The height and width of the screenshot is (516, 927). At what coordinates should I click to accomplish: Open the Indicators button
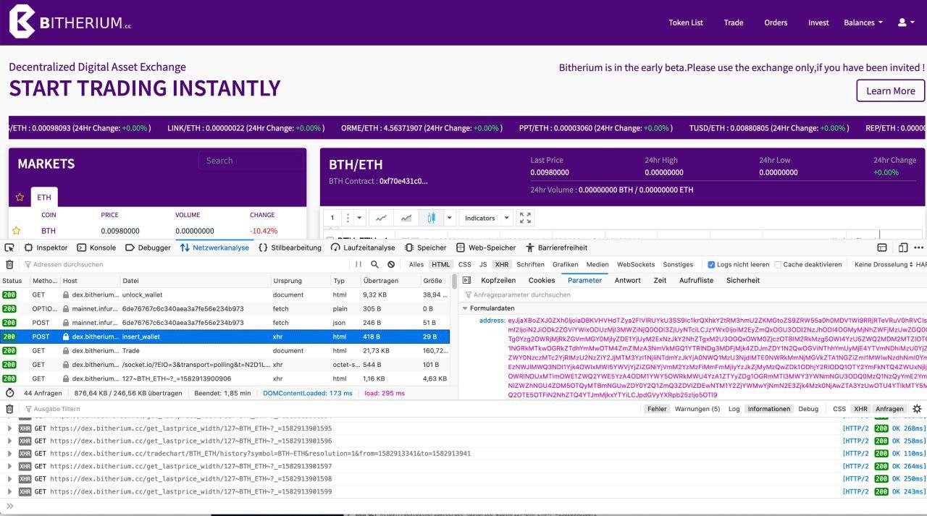click(480, 218)
